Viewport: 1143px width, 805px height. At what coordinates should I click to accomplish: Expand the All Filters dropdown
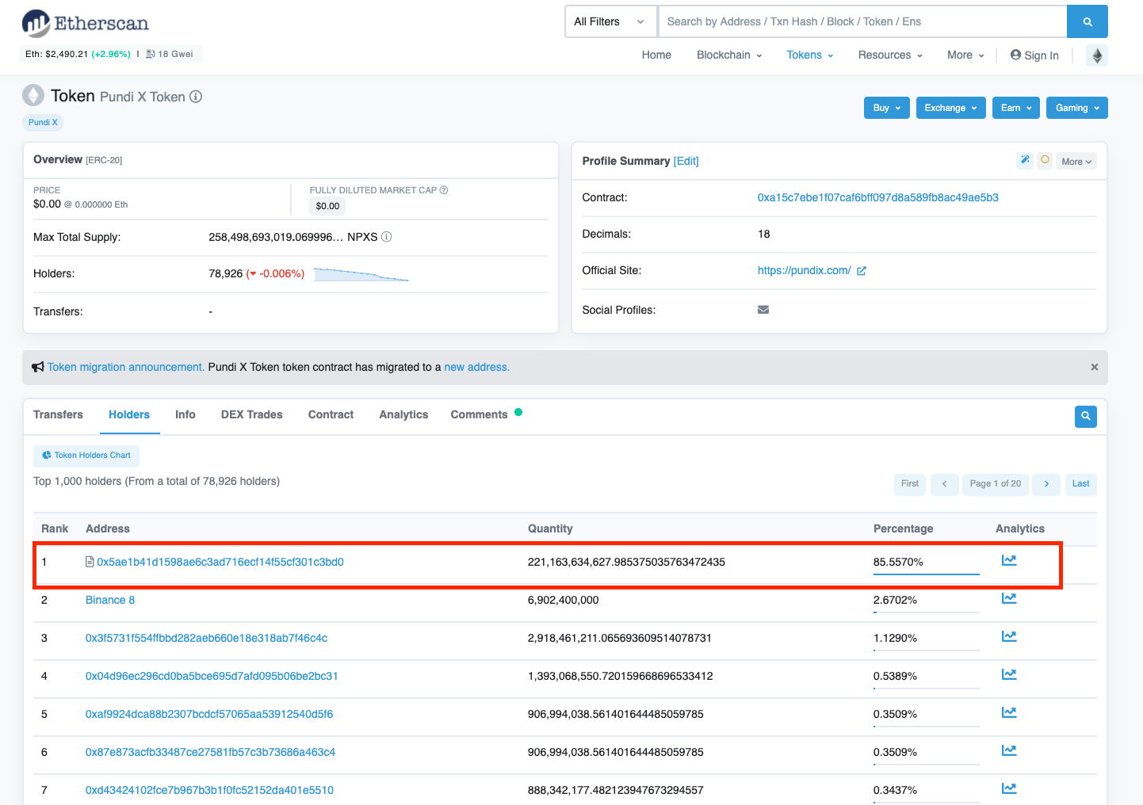pos(610,22)
